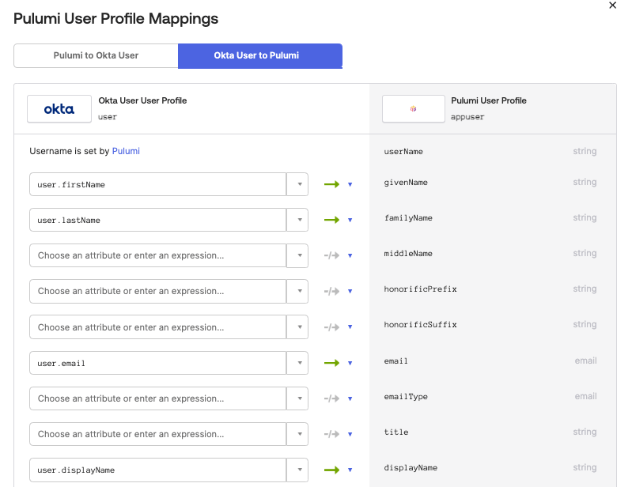Open mapping options caret for familyName
Screen dimensions: 632x487
click(x=350, y=220)
